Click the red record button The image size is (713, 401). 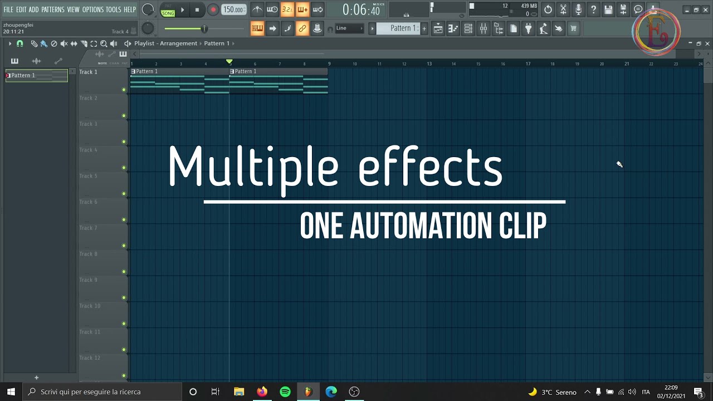click(x=213, y=9)
